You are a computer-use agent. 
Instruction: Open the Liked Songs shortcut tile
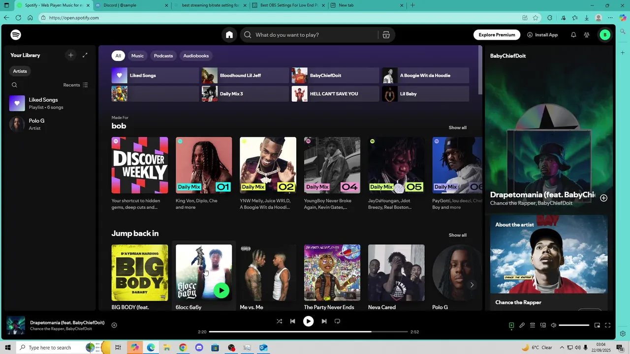click(155, 76)
